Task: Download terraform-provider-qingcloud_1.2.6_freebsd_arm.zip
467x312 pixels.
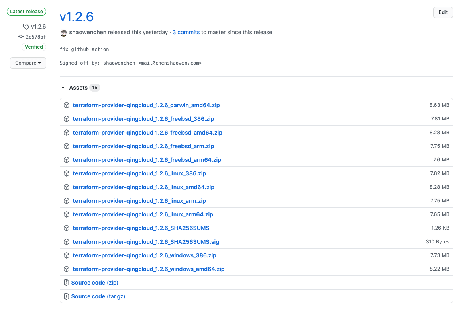Action: click(144, 146)
